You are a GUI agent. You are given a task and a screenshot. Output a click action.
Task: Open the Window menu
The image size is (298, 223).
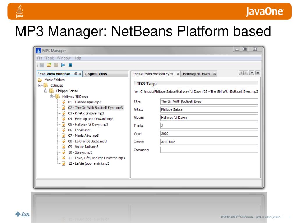(64, 58)
